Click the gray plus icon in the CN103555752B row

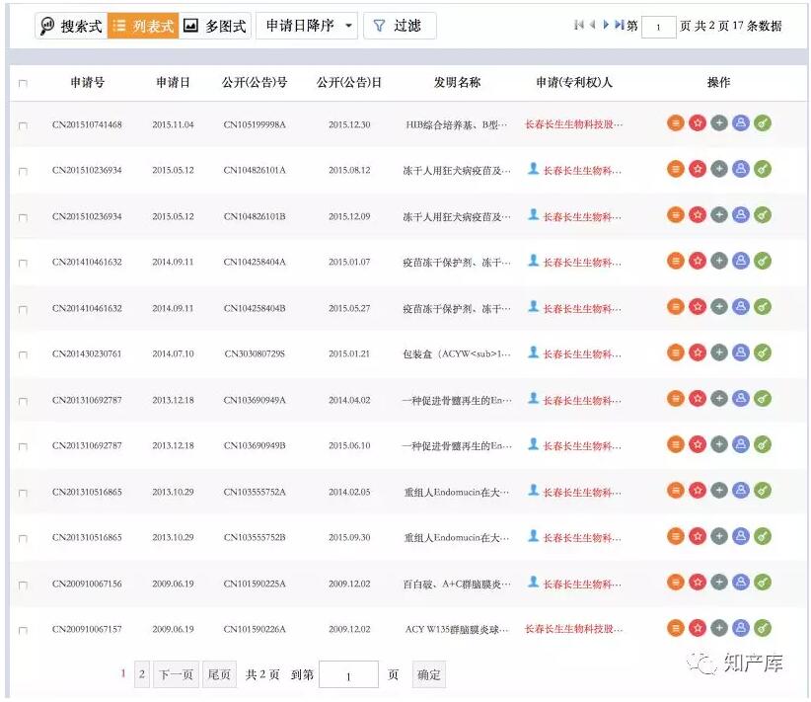pyautogui.click(x=719, y=536)
